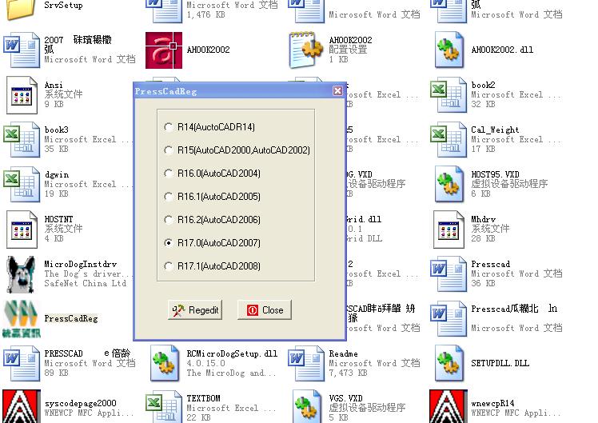Screen dimensions: 598x423
Task: Click the Cal_Weight file name text
Action: tap(495, 130)
